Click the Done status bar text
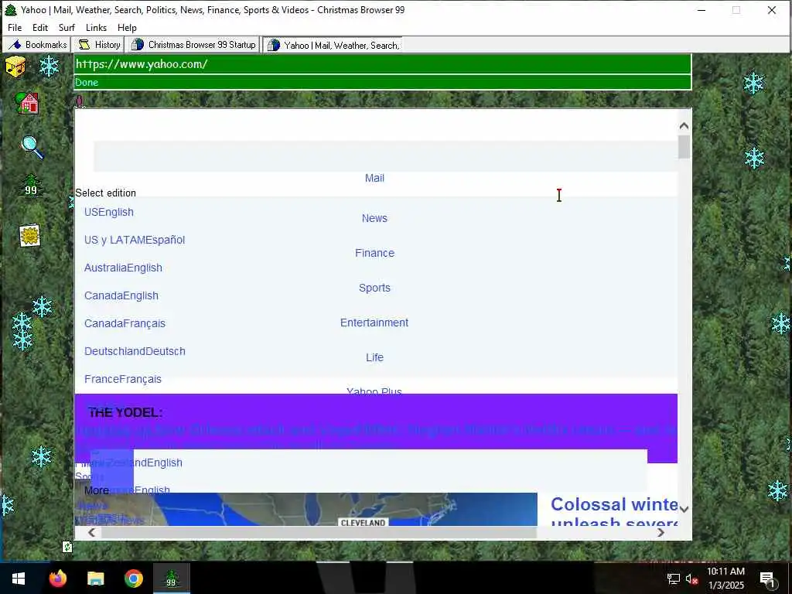 (x=87, y=82)
